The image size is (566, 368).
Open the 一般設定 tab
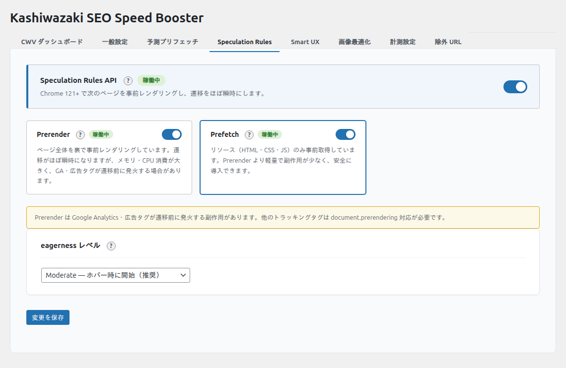115,42
